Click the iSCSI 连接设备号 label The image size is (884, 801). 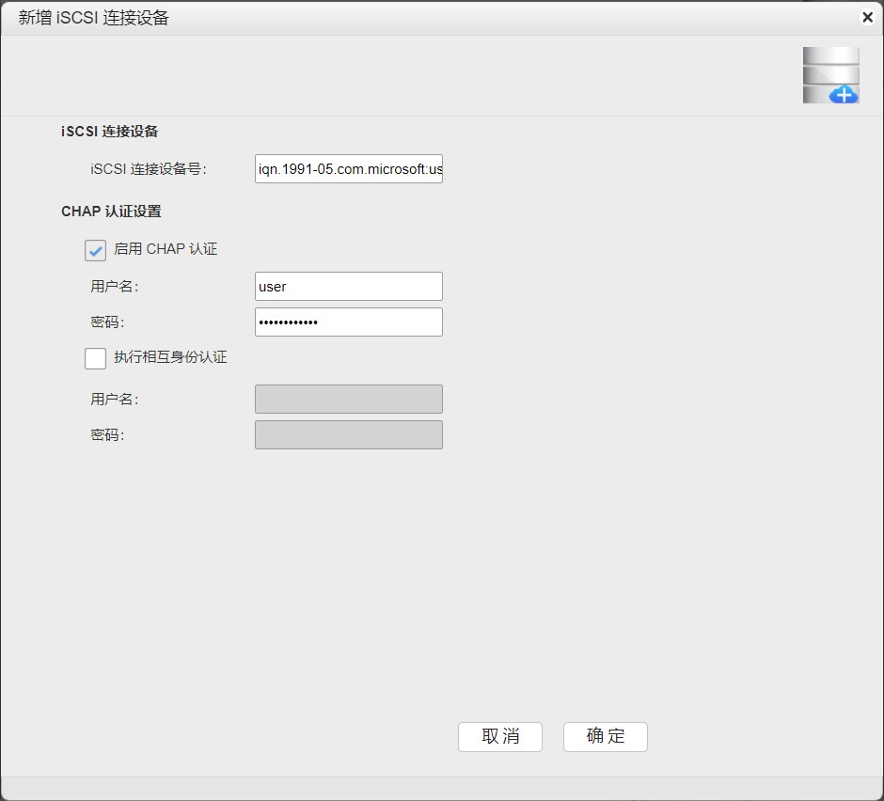click(x=149, y=170)
